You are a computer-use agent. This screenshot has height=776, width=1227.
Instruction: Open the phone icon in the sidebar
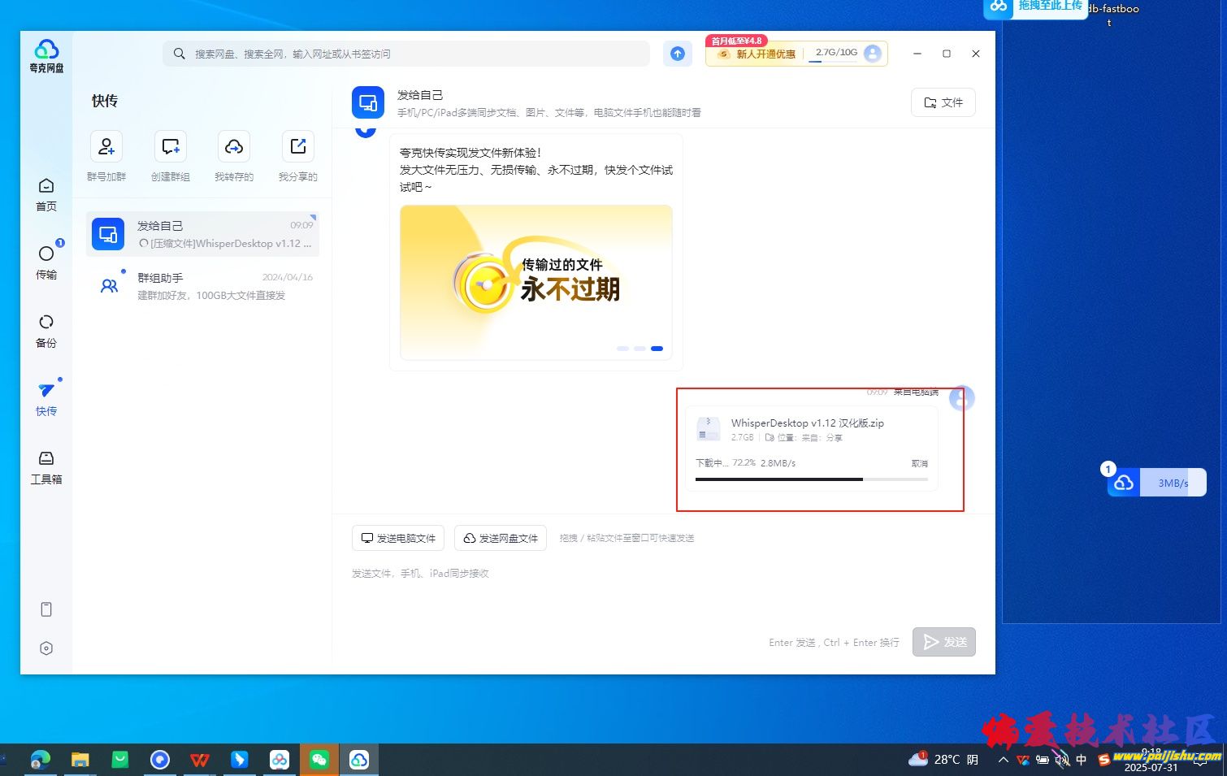46,609
